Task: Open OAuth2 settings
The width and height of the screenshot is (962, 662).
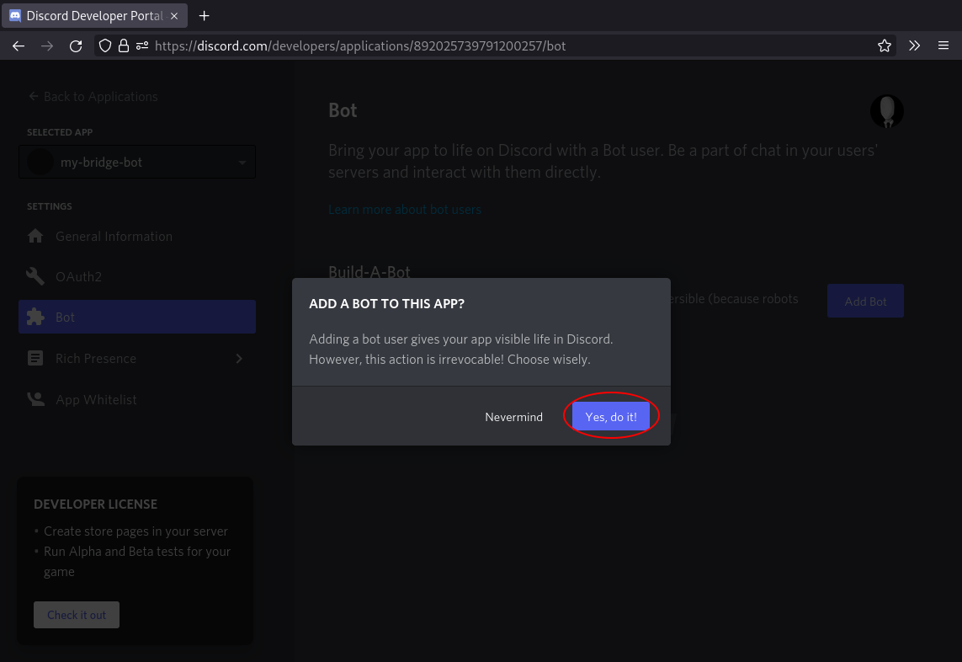Action: pos(137,277)
